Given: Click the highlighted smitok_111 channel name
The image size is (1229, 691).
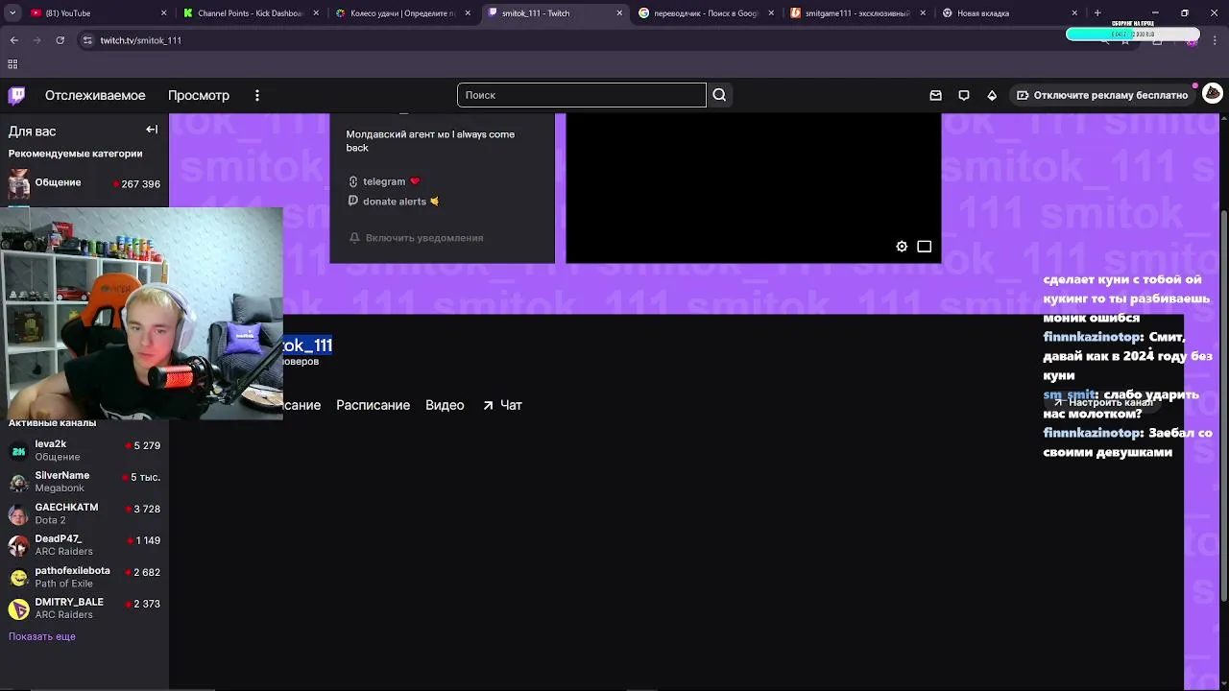Looking at the screenshot, I should 307,345.
